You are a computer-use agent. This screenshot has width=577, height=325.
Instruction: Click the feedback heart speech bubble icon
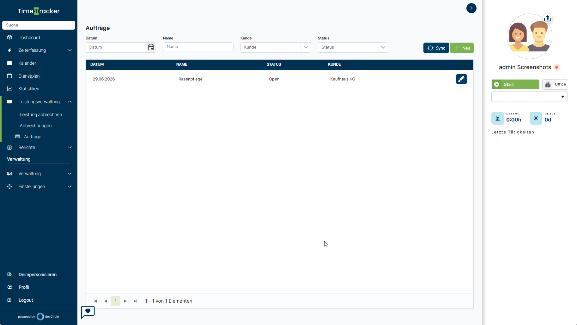point(88,312)
